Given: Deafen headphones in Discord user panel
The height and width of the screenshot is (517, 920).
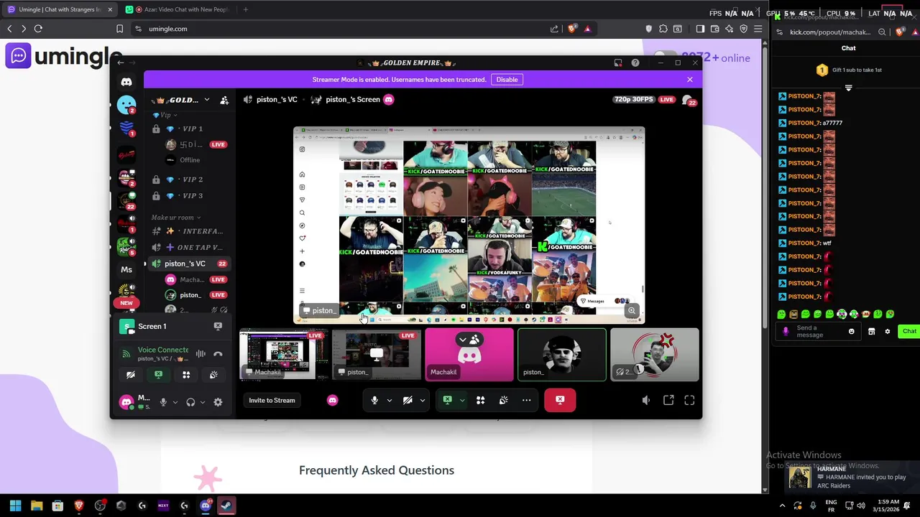Looking at the screenshot, I should click(x=190, y=402).
